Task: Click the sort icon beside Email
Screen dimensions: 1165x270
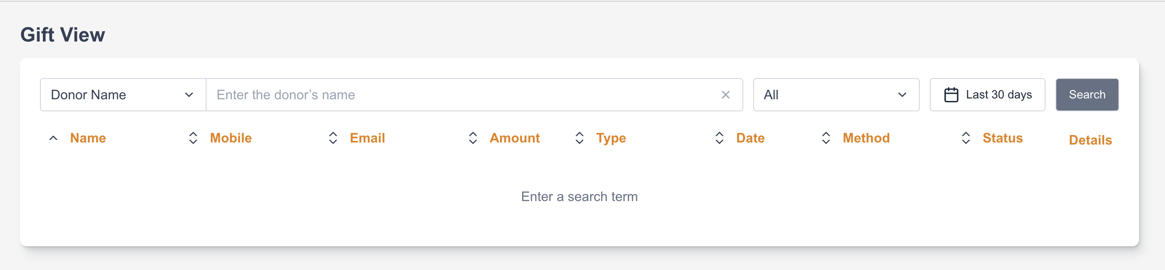Action: click(333, 138)
